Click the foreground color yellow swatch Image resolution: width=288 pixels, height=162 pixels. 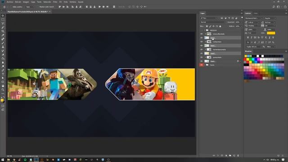[2, 100]
